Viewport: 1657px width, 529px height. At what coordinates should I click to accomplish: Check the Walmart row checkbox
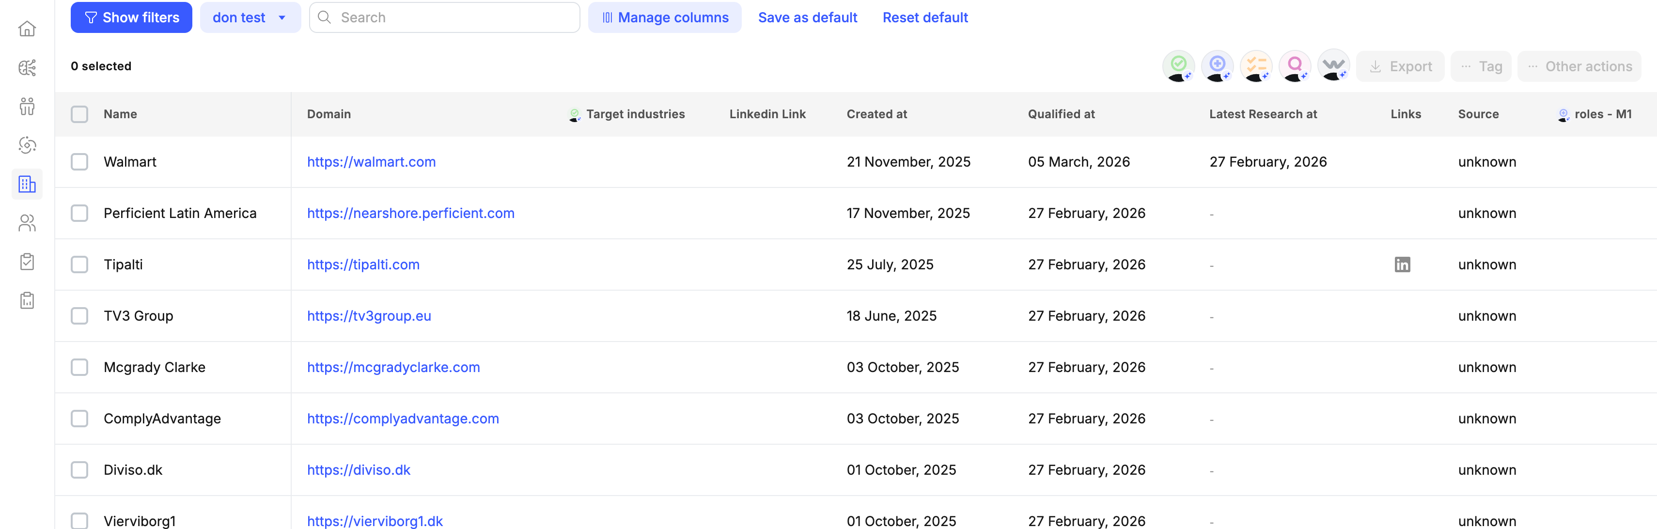tap(79, 162)
